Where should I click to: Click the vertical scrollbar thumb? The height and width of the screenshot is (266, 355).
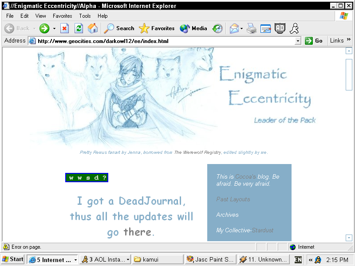[349, 74]
